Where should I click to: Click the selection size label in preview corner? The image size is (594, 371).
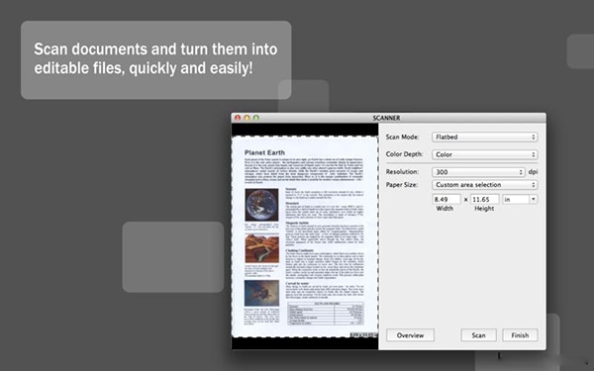point(363,335)
